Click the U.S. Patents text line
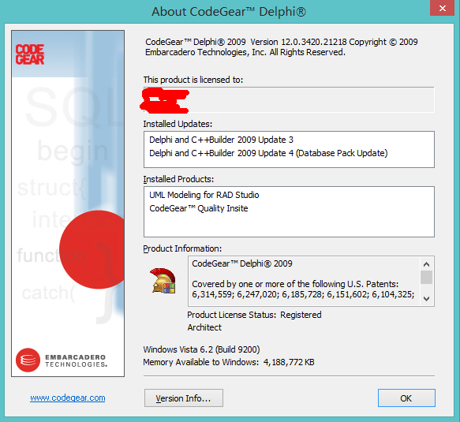Viewport: 460px width, 422px height. [295, 284]
